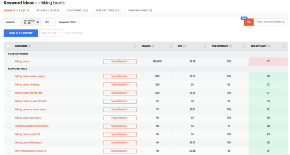Check the box for hiking boots under 50
Viewport: 290px width, 155px height.
click(x=8, y=134)
